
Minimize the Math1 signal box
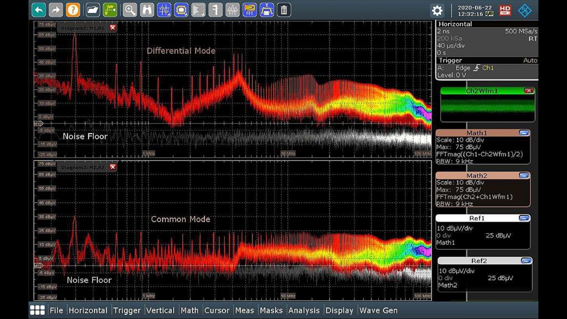524,133
